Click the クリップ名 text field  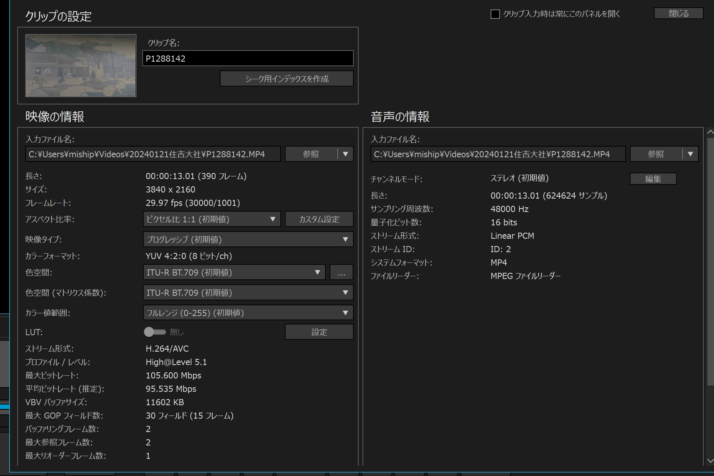(247, 59)
